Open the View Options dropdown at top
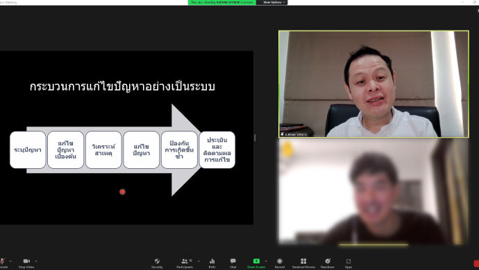This screenshot has width=479, height=270. click(x=274, y=2)
